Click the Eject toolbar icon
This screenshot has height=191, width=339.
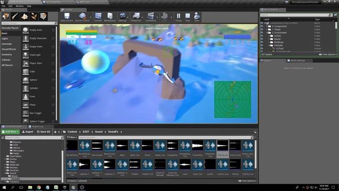click(197, 17)
